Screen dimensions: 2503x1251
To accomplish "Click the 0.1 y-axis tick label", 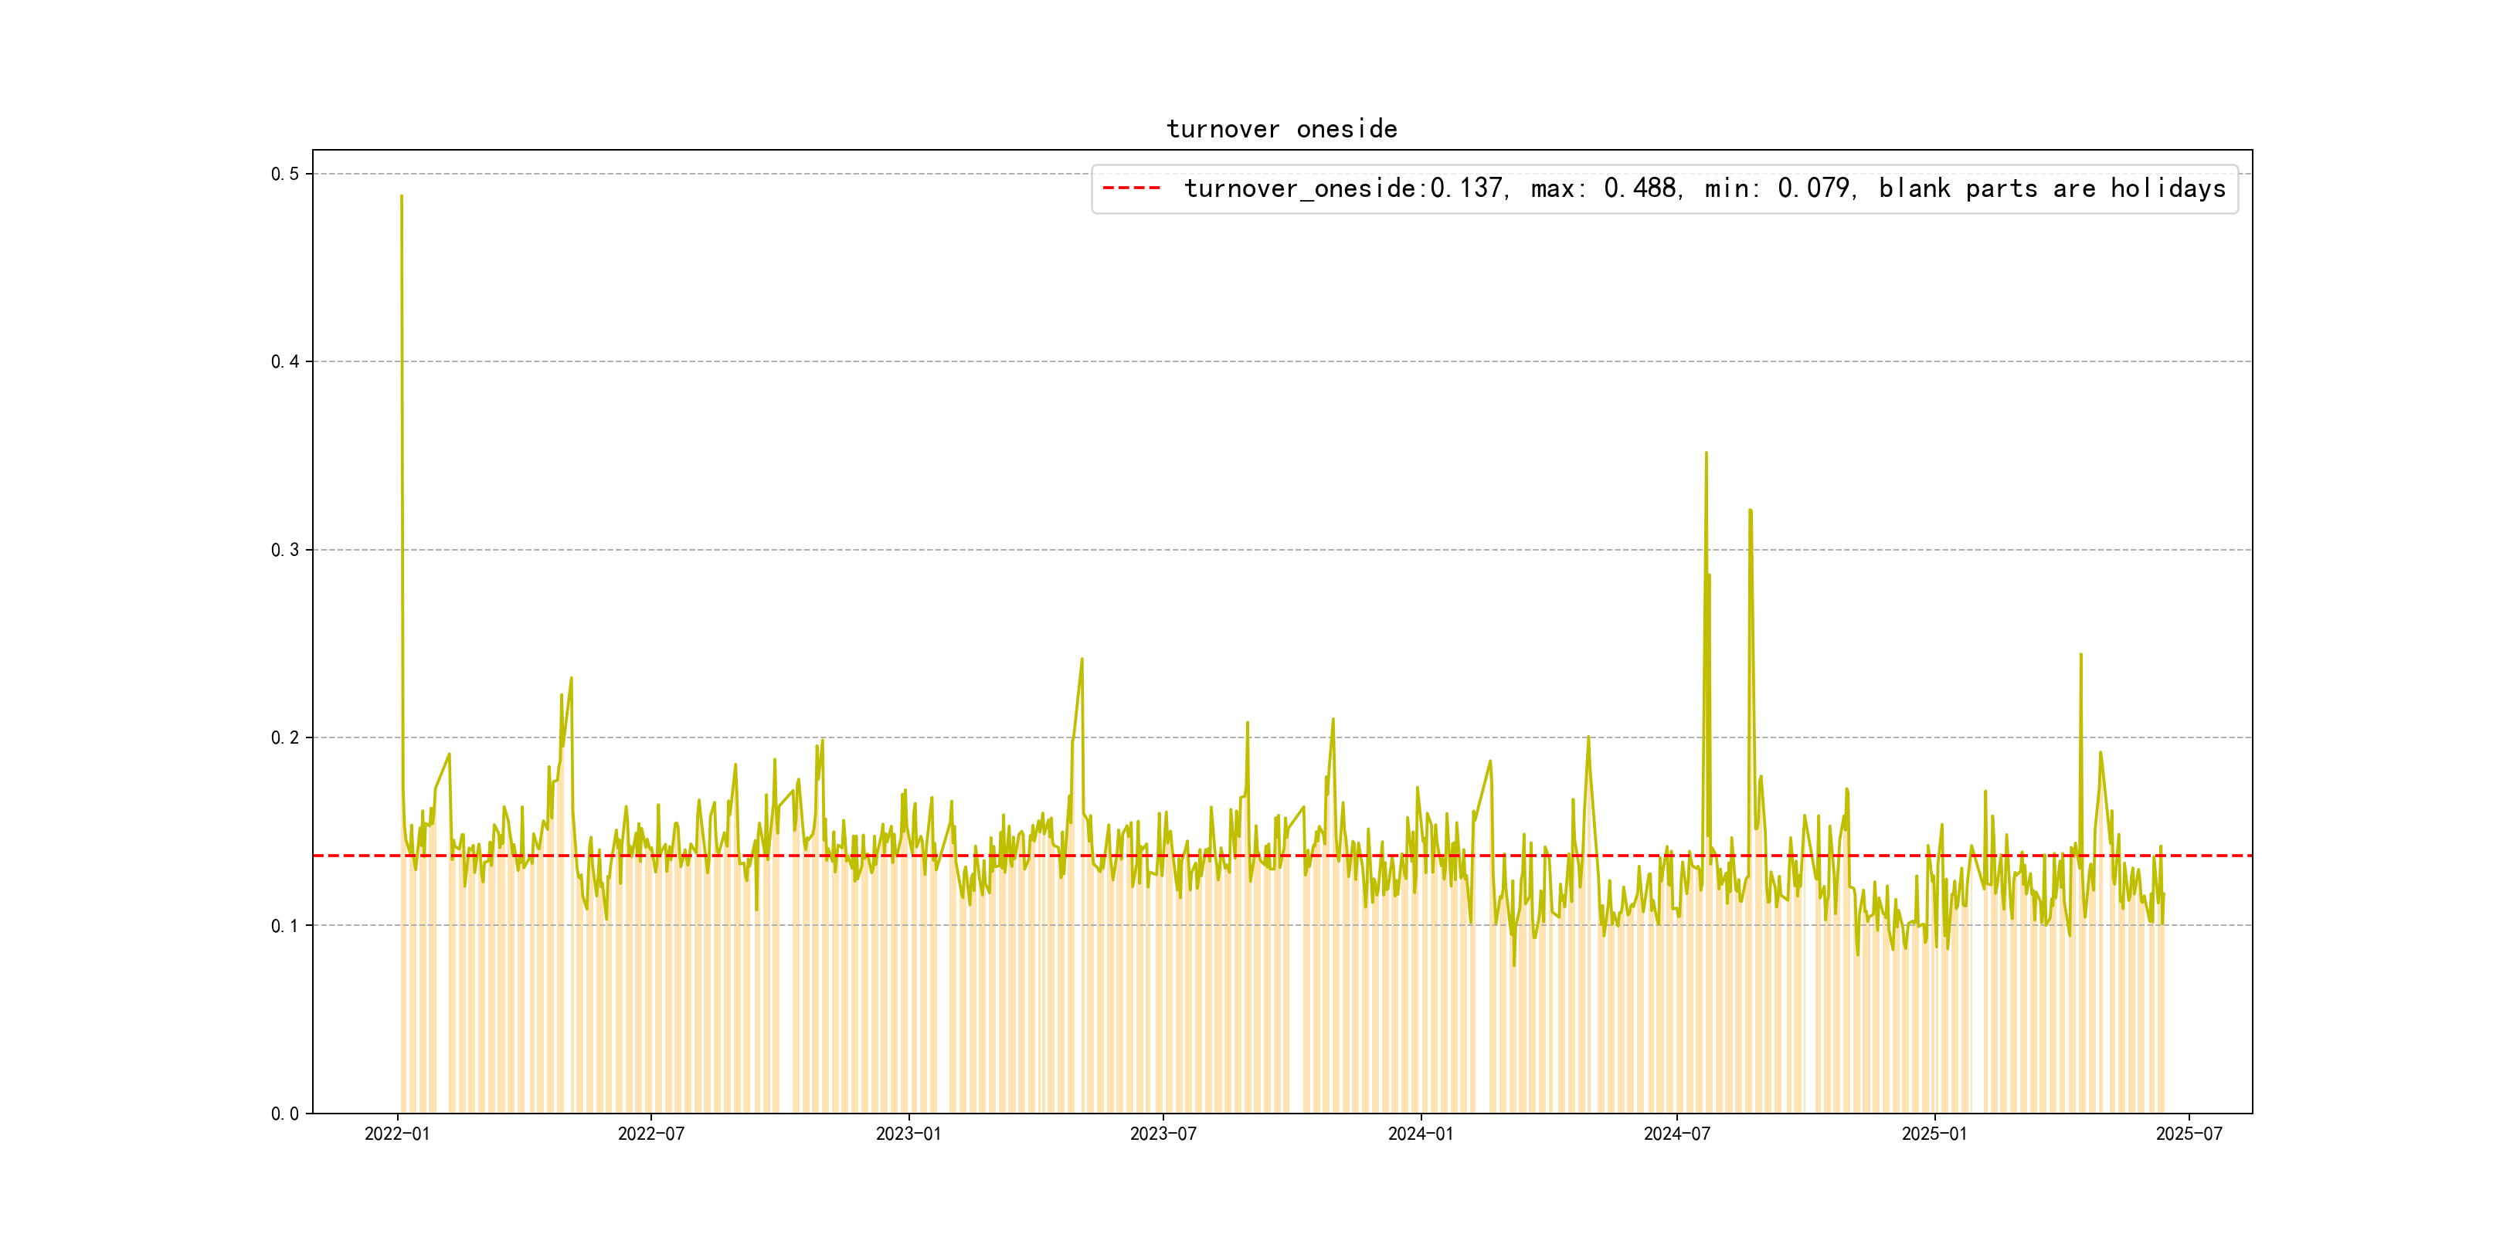I will click(285, 926).
